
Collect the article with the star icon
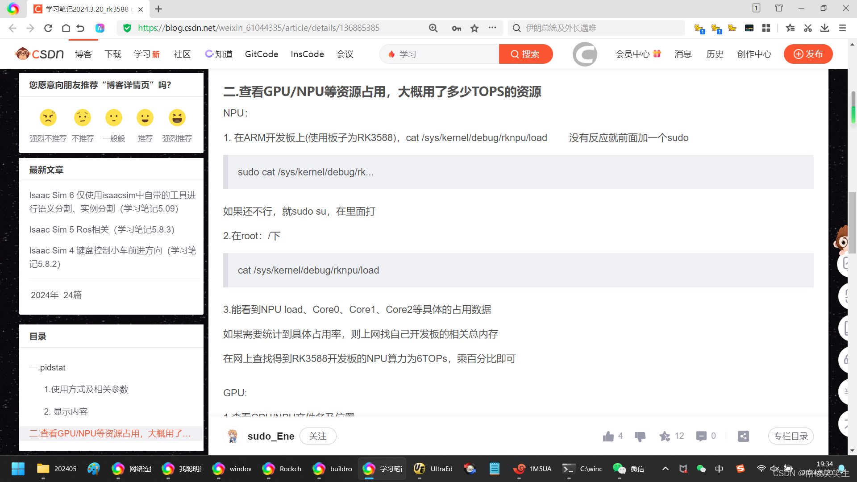point(665,436)
